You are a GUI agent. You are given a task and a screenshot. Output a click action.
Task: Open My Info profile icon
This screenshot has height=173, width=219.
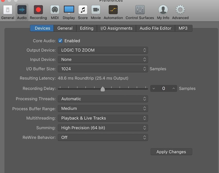click(x=163, y=10)
